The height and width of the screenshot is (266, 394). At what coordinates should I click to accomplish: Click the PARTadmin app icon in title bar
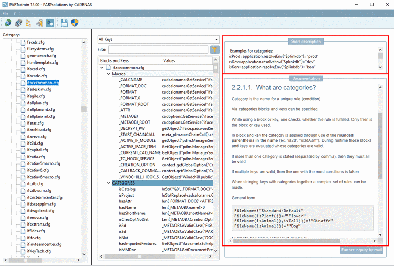point(5,4)
